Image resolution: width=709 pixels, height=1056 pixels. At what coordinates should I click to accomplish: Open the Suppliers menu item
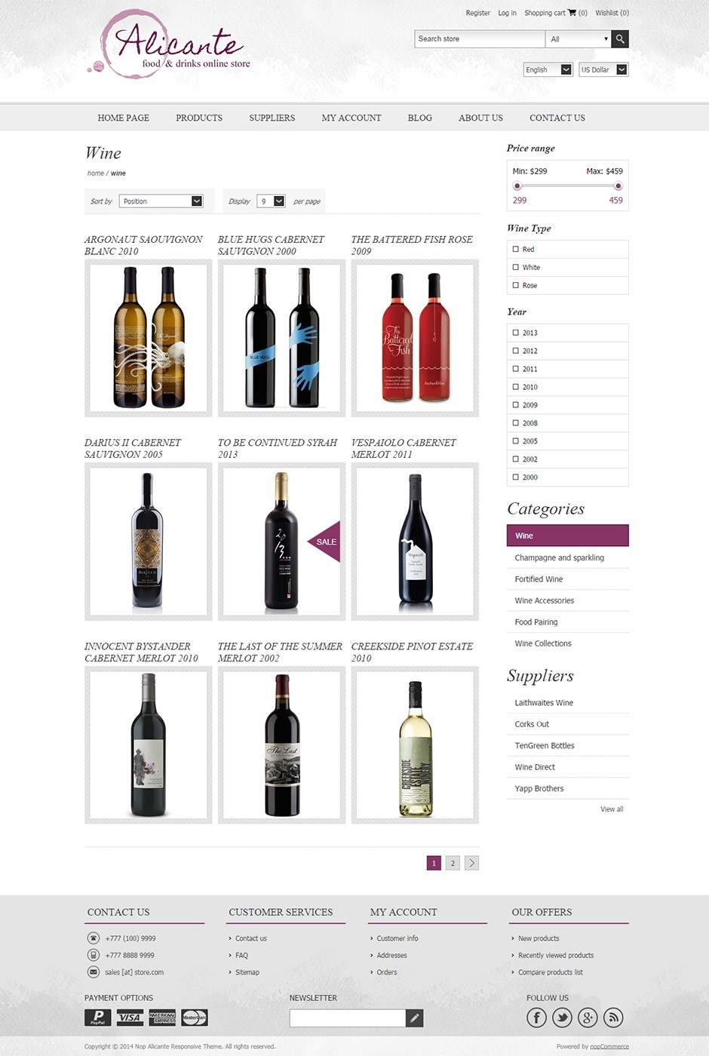(x=272, y=118)
